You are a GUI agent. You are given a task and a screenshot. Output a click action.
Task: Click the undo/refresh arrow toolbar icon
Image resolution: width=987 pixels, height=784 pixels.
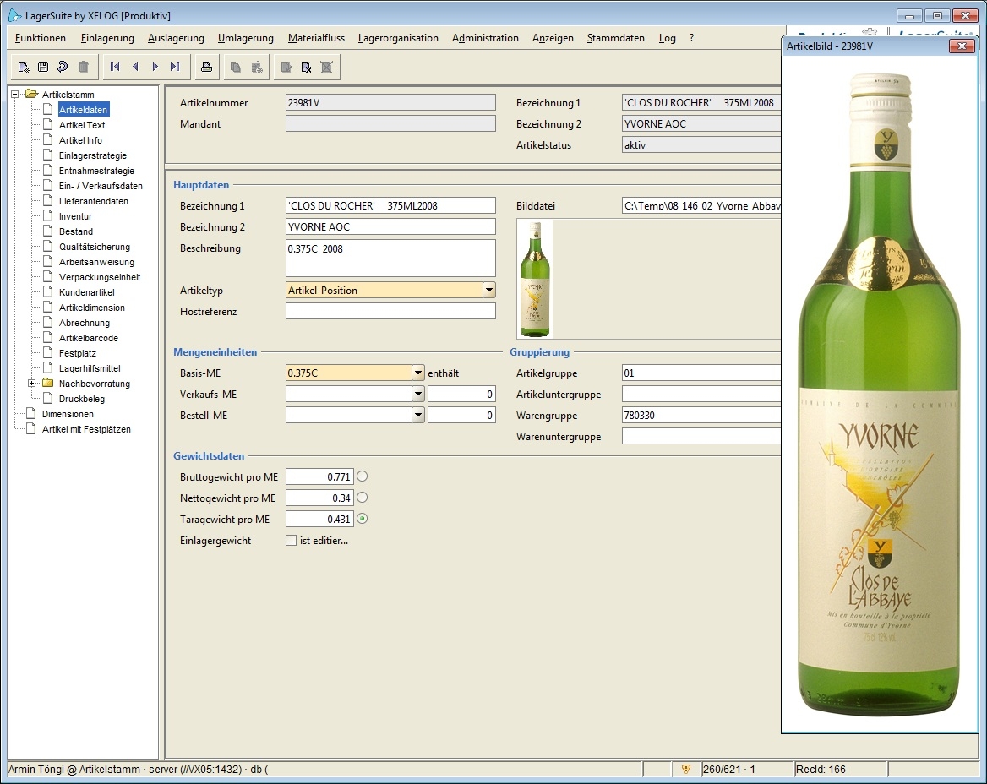click(x=63, y=67)
